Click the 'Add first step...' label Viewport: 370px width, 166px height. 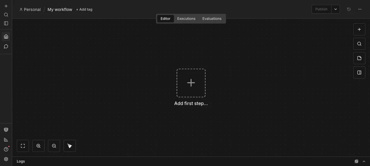pos(191,103)
